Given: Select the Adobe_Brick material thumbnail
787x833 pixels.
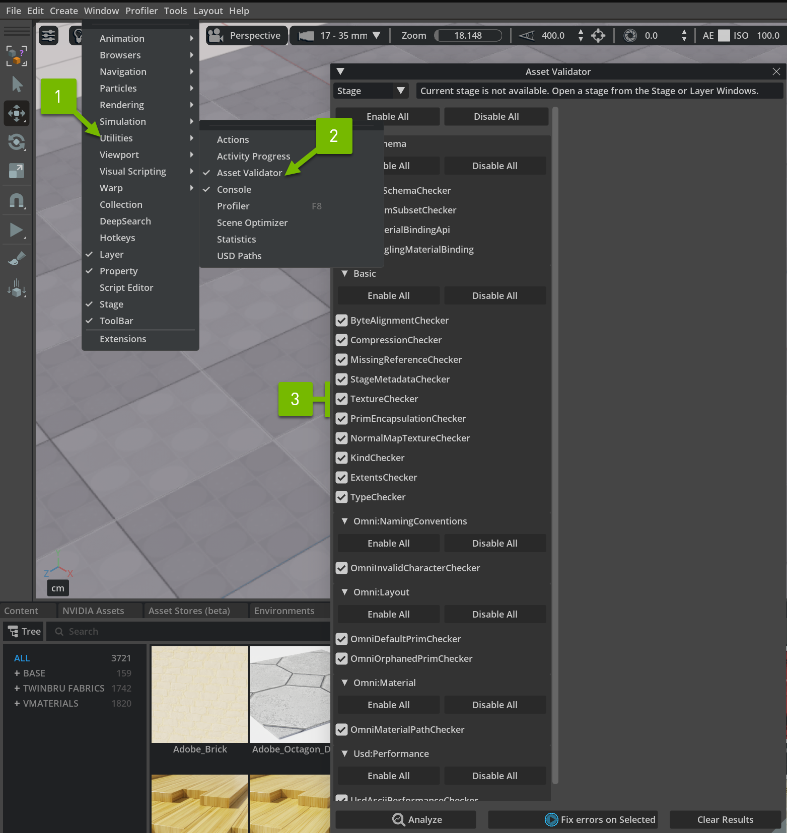Looking at the screenshot, I should [200, 695].
